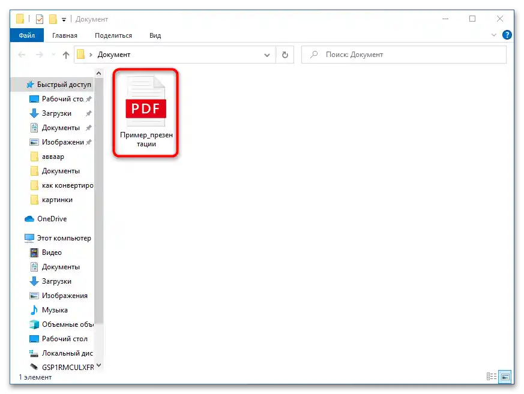Click the Forward navigation arrow
This screenshot has height=394, width=524.
point(40,55)
